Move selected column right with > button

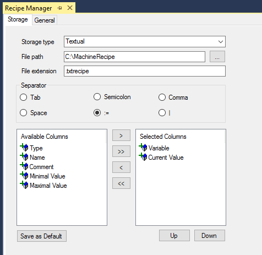tap(121, 135)
